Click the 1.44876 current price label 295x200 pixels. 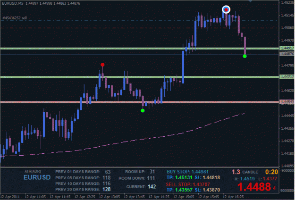[287, 54]
